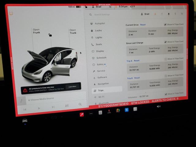Tap Choose Media Source
196x147 pixels.
tap(41, 99)
